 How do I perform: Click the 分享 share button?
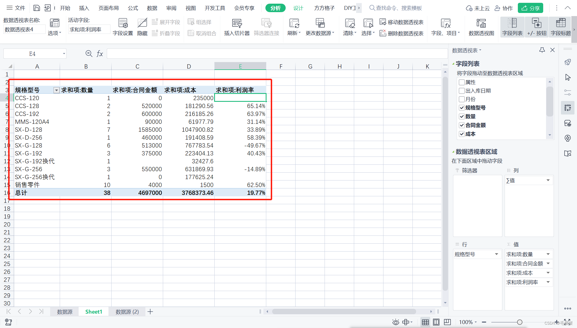point(531,8)
